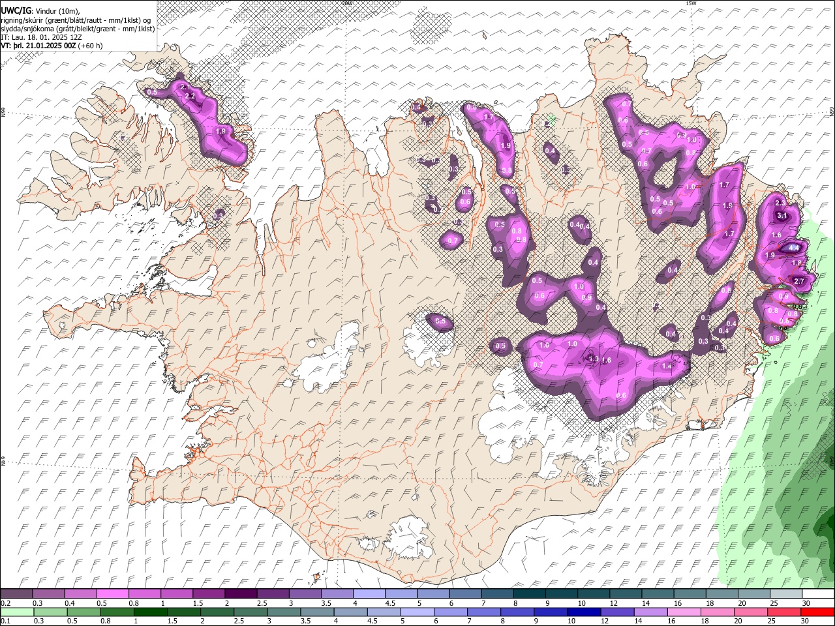Image resolution: width=835 pixels, height=626 pixels.
Task: Click the '4.4' snowfall value on map
Action: pyautogui.click(x=794, y=248)
